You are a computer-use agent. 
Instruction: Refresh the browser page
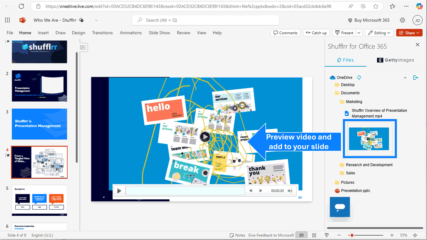pyautogui.click(x=21, y=6)
